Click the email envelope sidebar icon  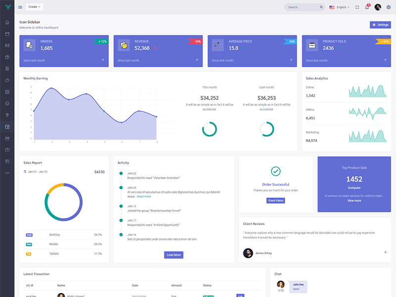coord(7,46)
